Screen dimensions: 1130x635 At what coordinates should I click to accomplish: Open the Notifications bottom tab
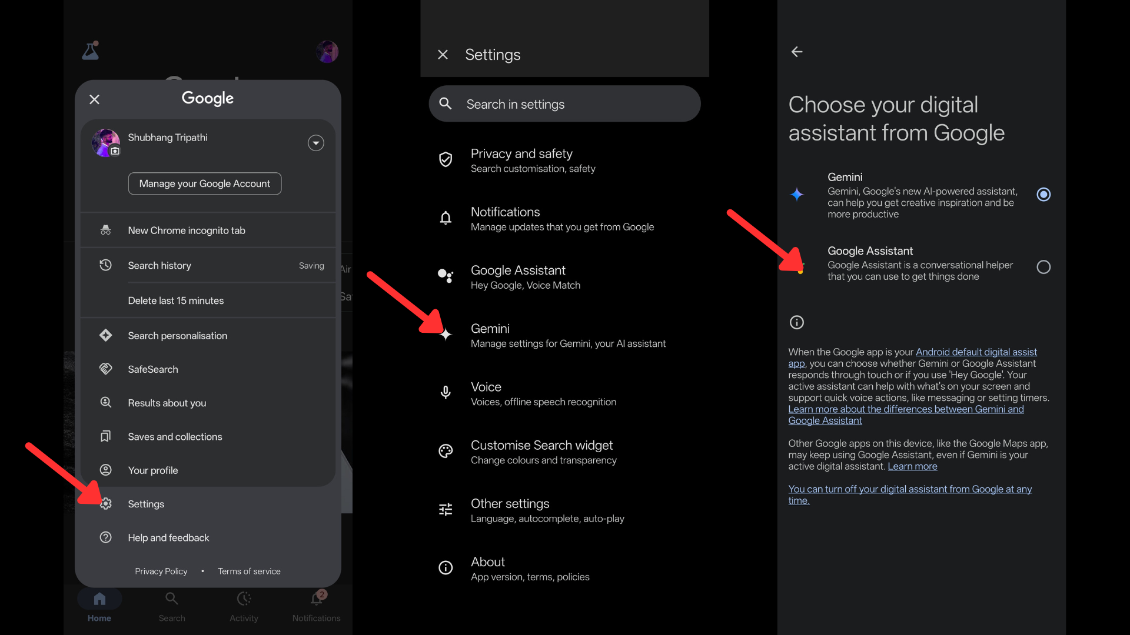(317, 607)
